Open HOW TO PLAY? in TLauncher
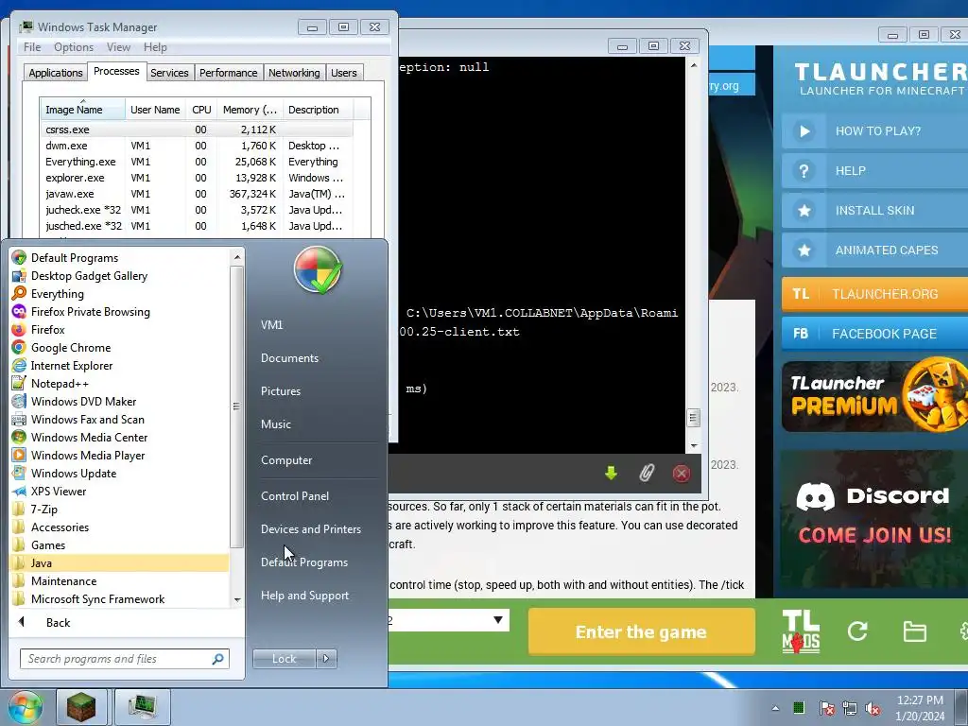Screen dimensions: 968x726 coord(874,130)
